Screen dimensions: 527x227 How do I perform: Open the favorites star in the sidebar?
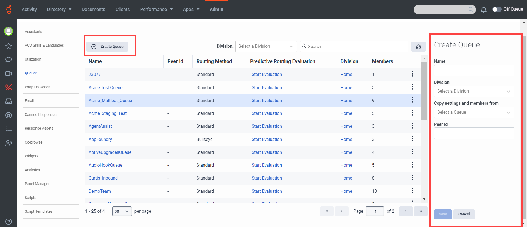[9, 46]
